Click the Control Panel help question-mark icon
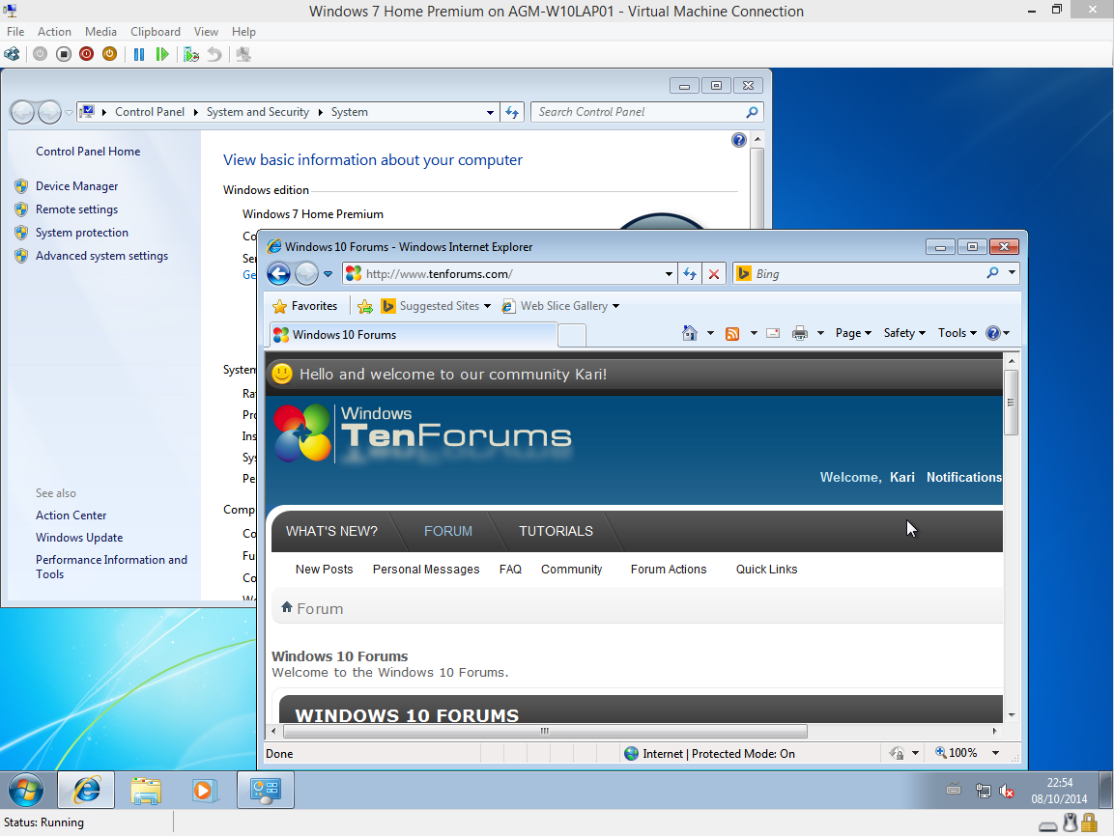This screenshot has width=1114, height=836. (x=739, y=140)
